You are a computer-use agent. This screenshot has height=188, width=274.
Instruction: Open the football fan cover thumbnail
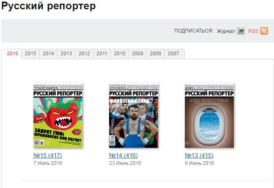point(134,115)
